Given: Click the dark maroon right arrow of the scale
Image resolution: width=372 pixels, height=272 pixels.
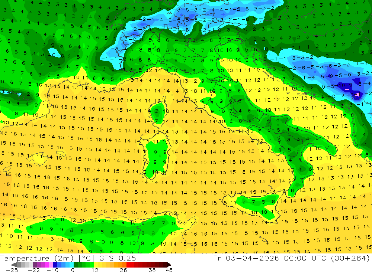Looking at the screenshot, I should pos(169,265).
